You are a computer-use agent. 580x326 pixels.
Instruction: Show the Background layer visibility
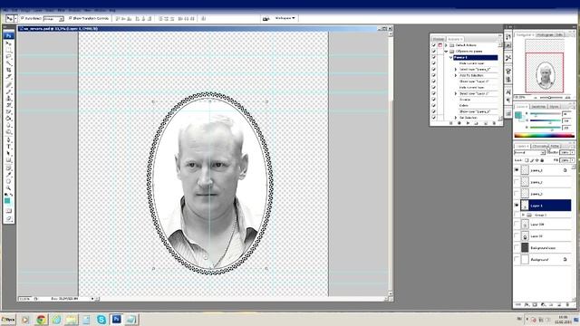coord(517,260)
